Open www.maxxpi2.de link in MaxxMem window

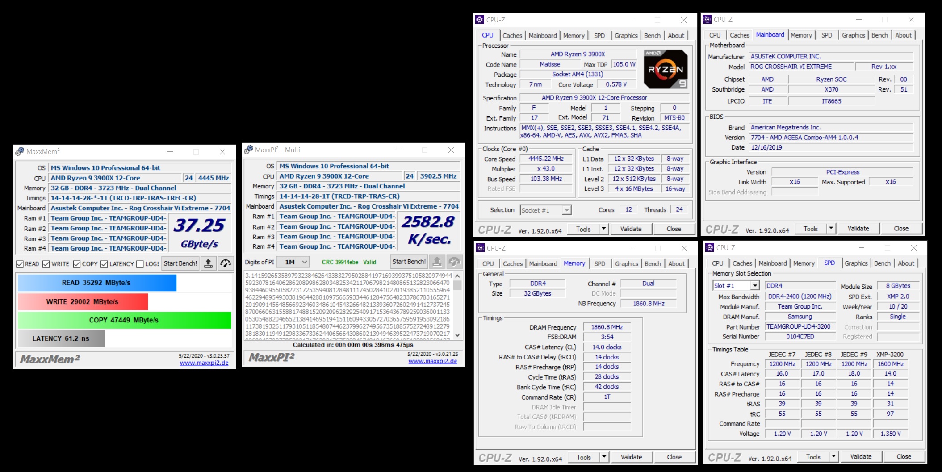point(204,363)
